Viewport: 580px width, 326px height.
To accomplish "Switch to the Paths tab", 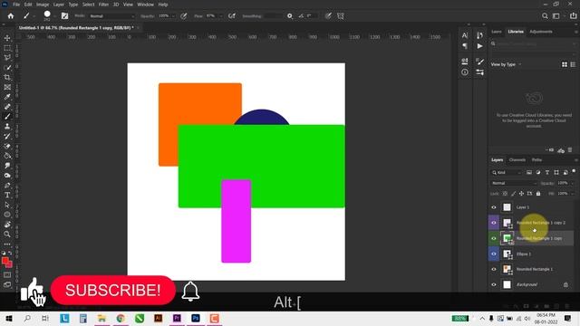I will (x=536, y=160).
